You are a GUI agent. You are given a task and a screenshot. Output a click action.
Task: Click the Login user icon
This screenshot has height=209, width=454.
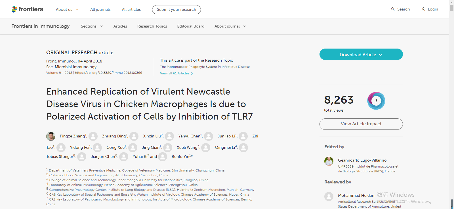(423, 9)
